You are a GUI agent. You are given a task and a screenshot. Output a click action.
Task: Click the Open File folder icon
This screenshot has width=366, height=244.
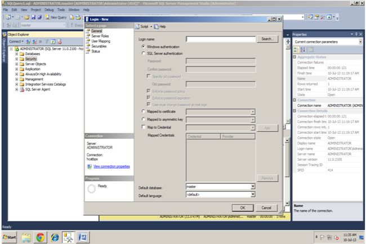(x=27, y=17)
